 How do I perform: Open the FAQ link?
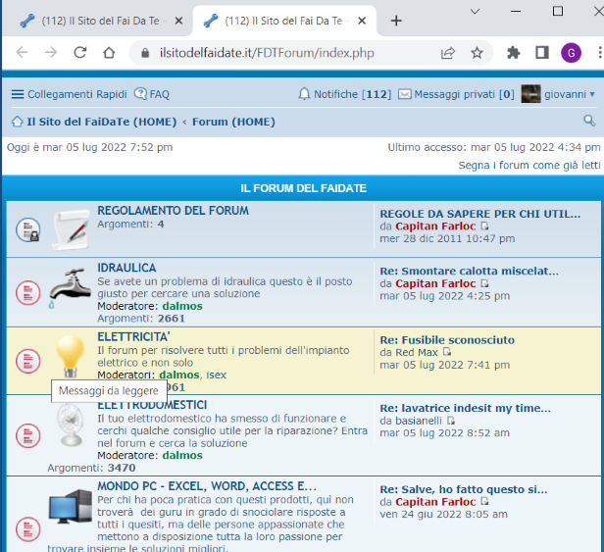coord(160,94)
